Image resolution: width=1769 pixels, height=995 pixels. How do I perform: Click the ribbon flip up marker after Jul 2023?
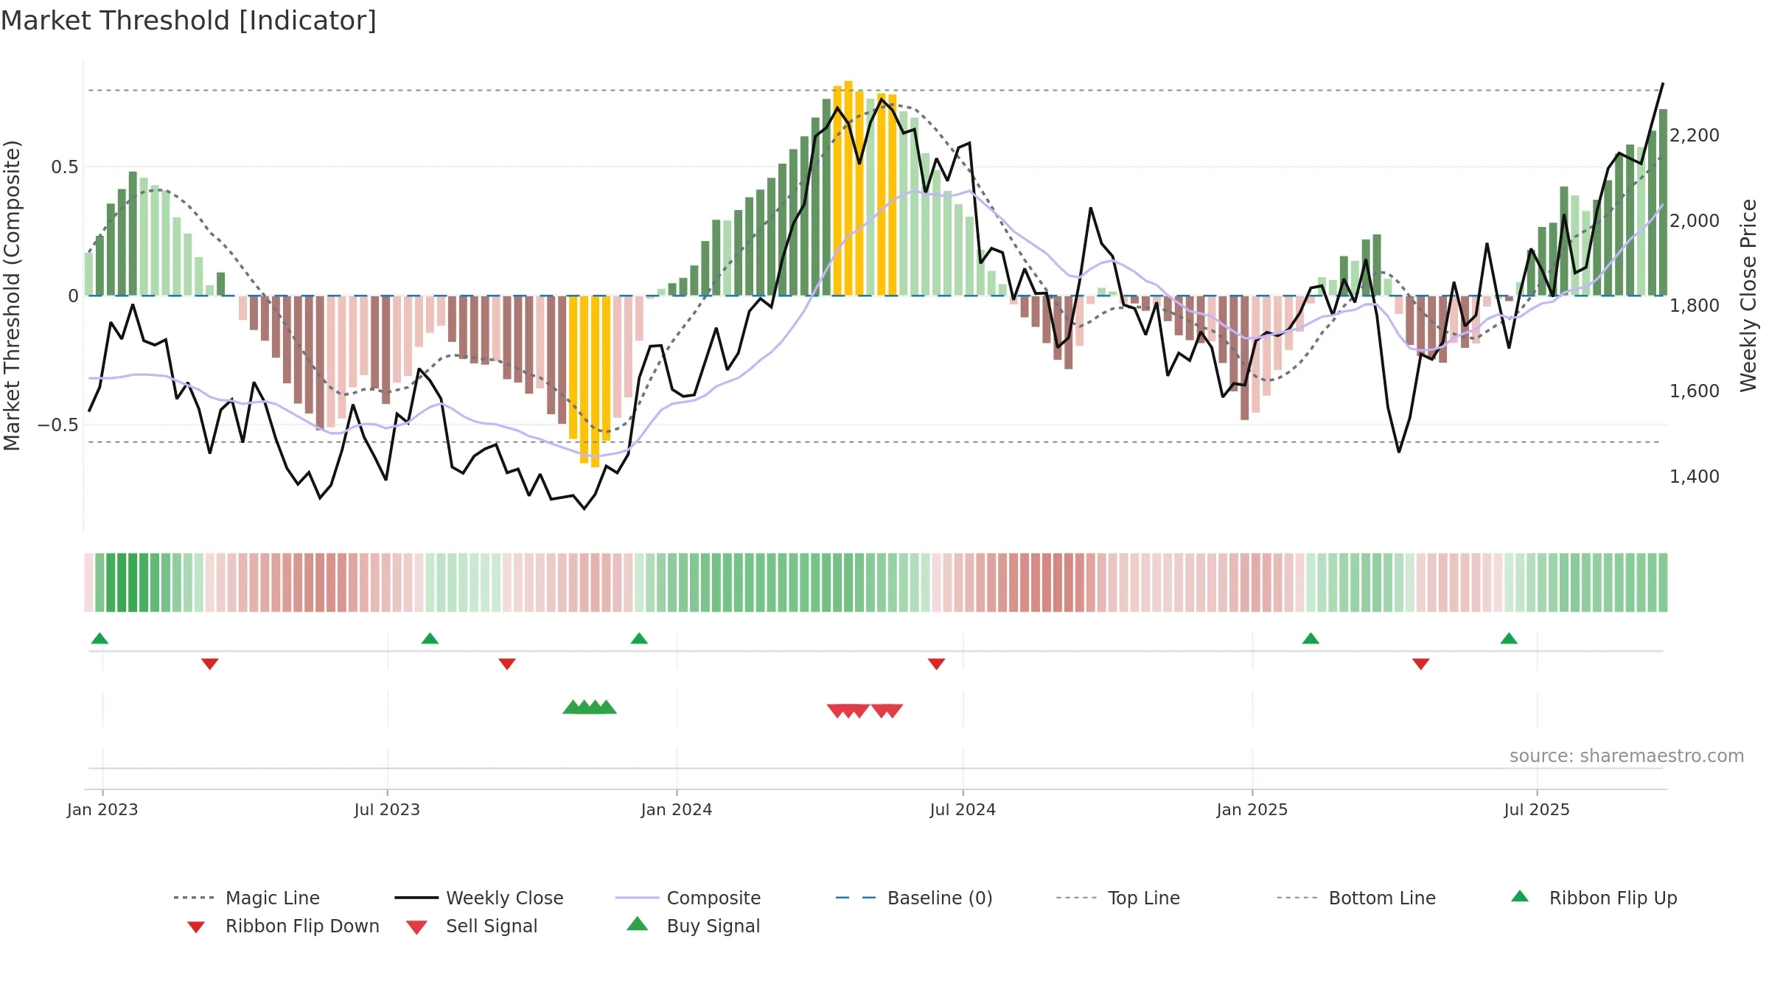tap(430, 638)
